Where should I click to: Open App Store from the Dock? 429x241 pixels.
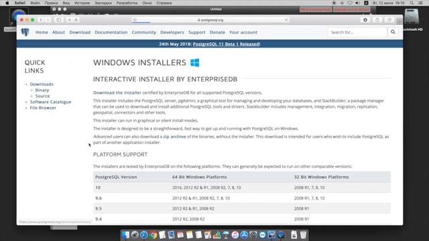(x=244, y=235)
